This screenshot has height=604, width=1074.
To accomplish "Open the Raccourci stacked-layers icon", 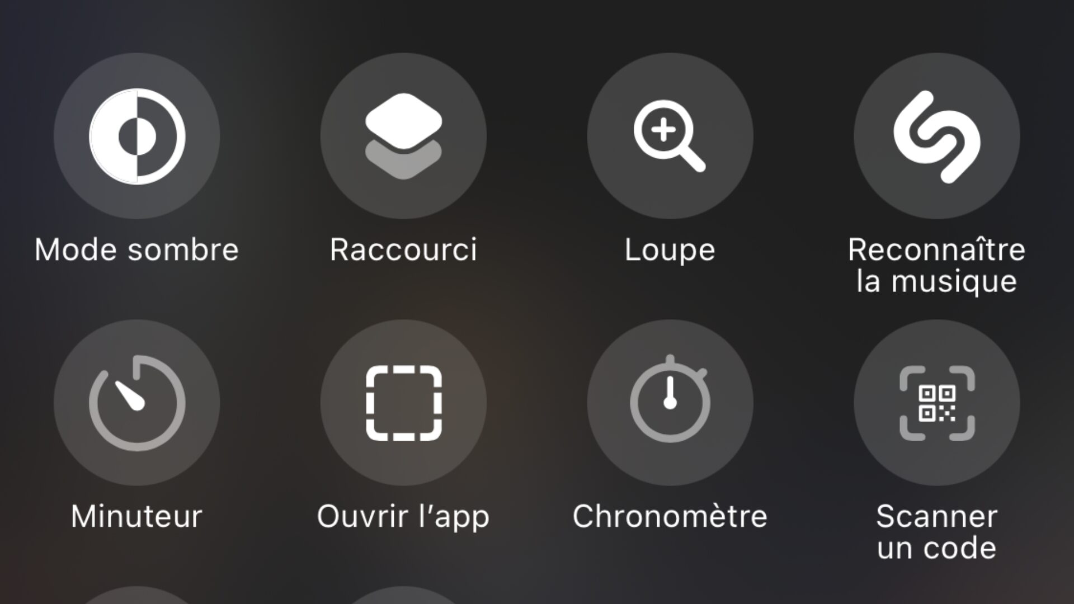I will click(x=403, y=136).
